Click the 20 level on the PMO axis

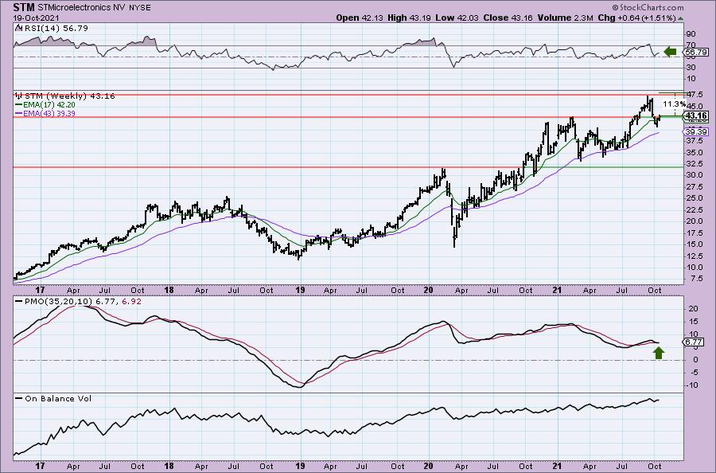(x=693, y=309)
